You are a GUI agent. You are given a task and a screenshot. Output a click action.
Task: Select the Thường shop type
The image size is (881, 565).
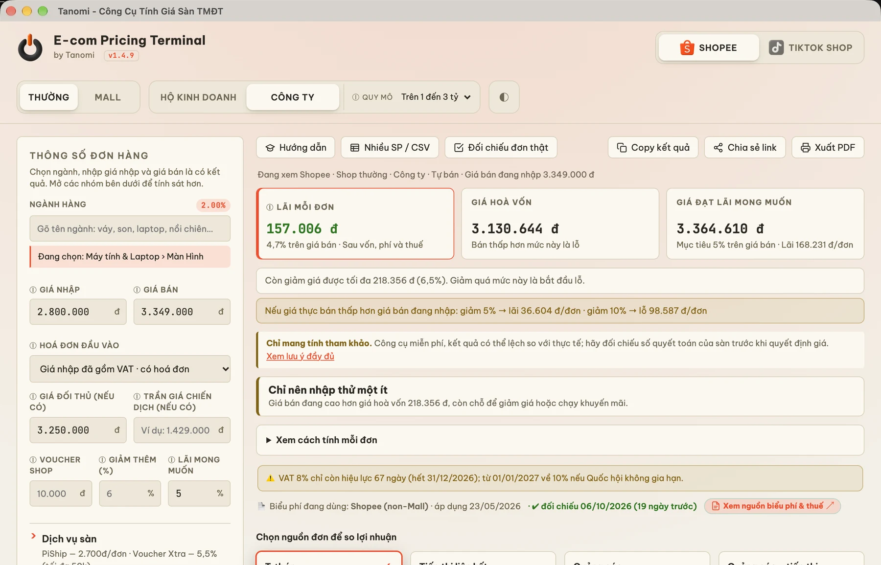[49, 97]
